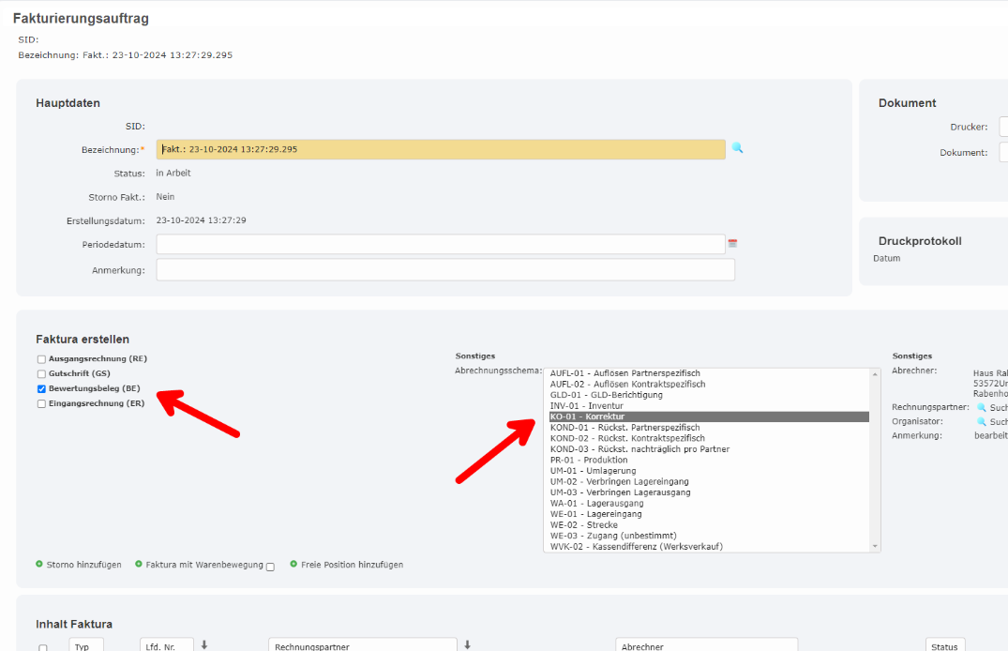Click the sort arrow next to Rechnungspartner column
Viewport: 1008px width, 651px height.
point(467,645)
